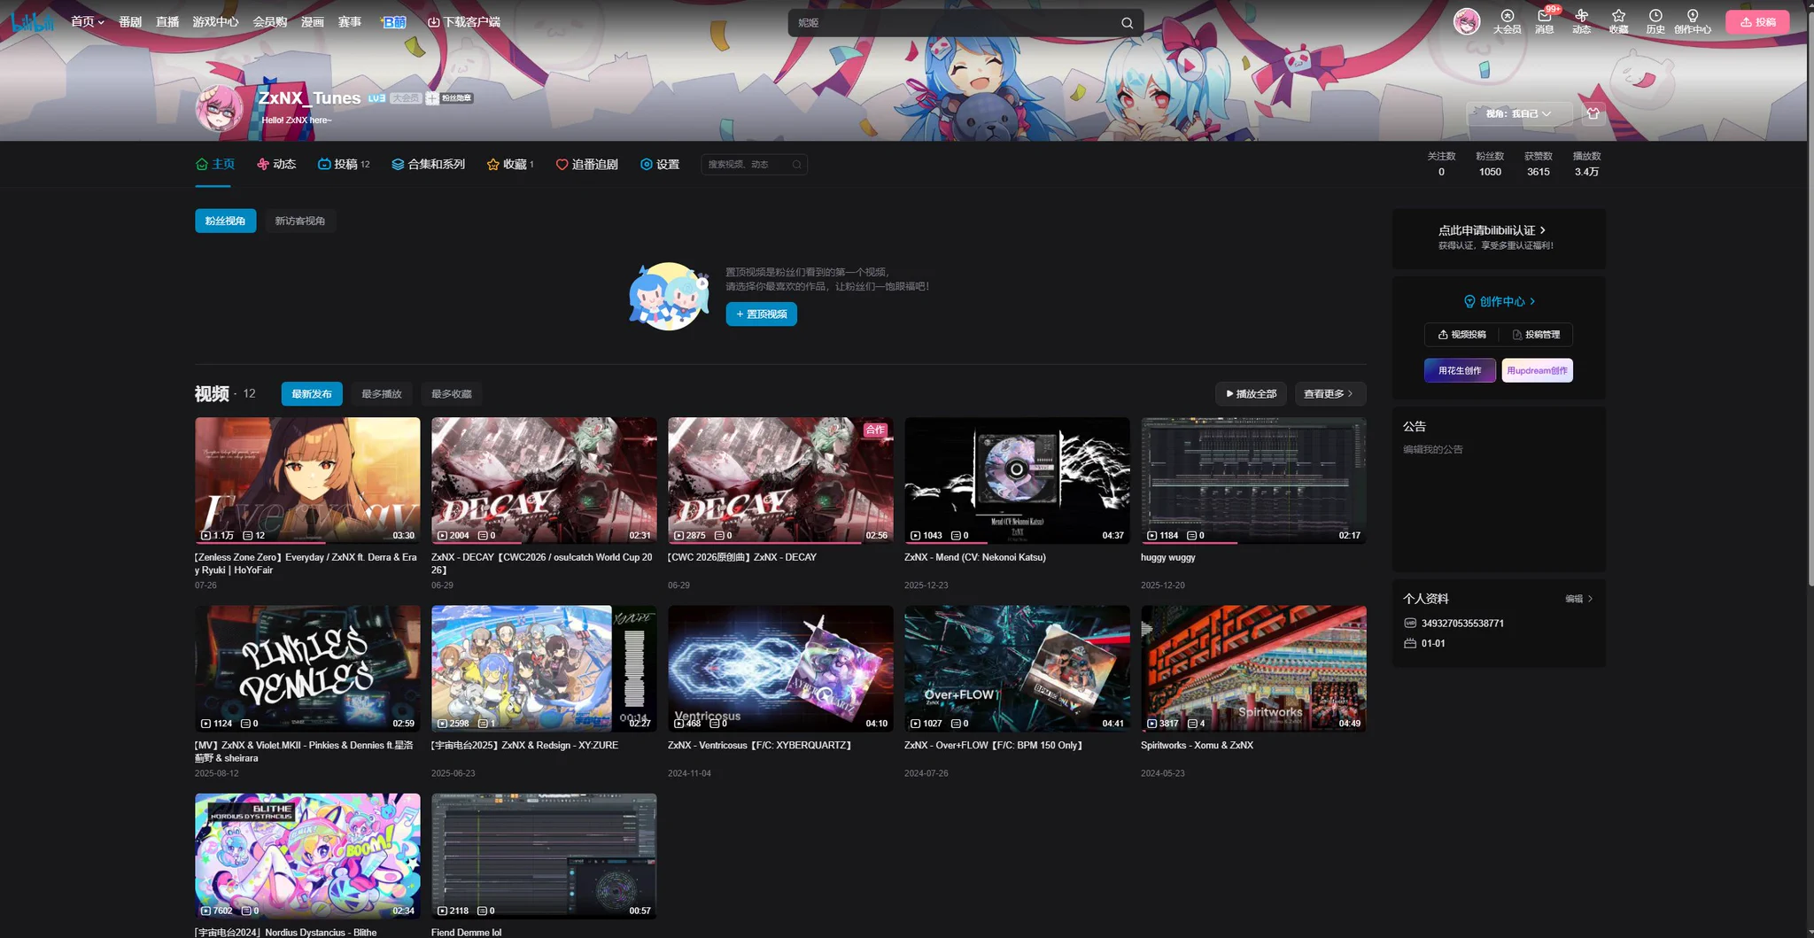Click the progress bar on the huggy wuggy thumbnail
1814x938 pixels.
pyautogui.click(x=1253, y=543)
